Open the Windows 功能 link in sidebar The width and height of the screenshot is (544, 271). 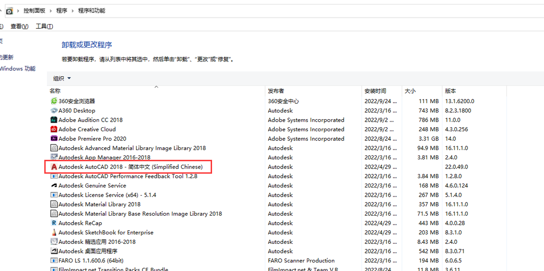click(x=17, y=68)
